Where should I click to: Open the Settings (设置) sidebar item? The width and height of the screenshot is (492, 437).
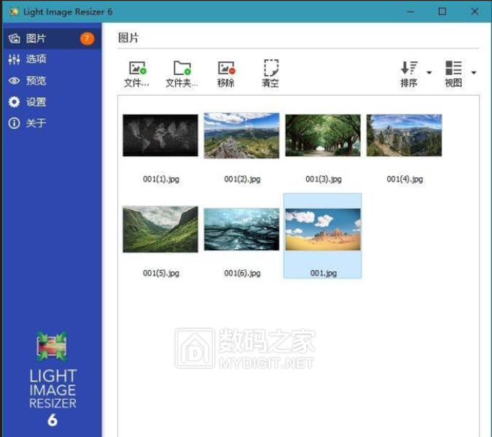point(36,102)
